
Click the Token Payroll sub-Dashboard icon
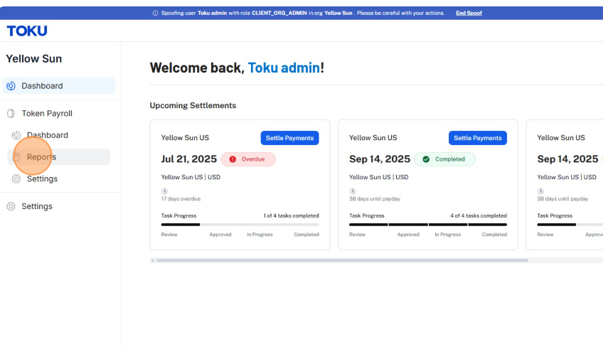pos(16,135)
